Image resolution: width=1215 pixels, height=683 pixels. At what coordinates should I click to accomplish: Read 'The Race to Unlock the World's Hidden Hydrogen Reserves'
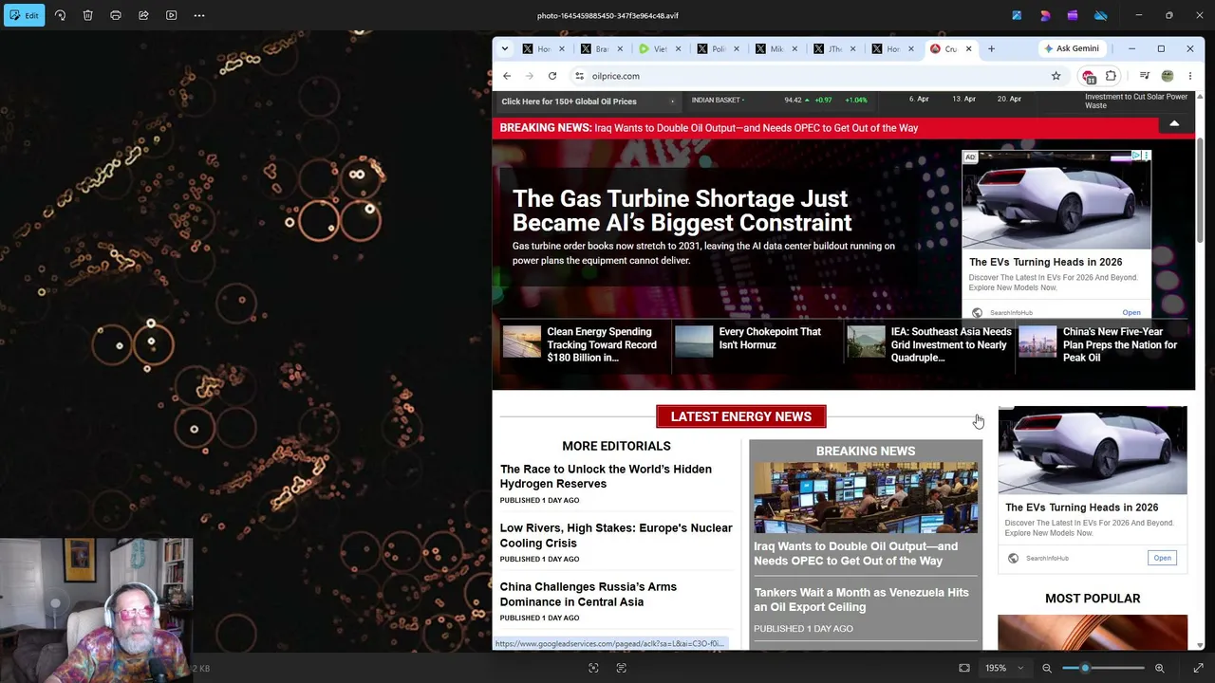click(606, 476)
